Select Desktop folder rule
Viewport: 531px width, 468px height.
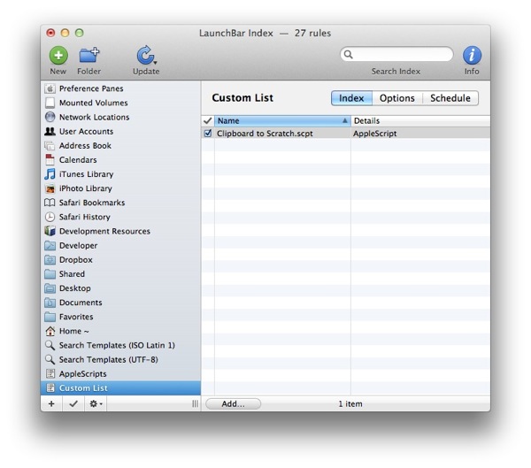(x=120, y=288)
